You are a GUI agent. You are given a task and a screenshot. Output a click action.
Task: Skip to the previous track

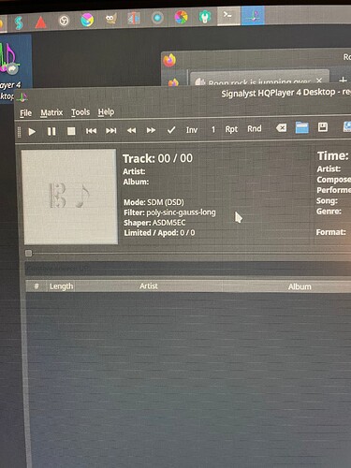91,131
